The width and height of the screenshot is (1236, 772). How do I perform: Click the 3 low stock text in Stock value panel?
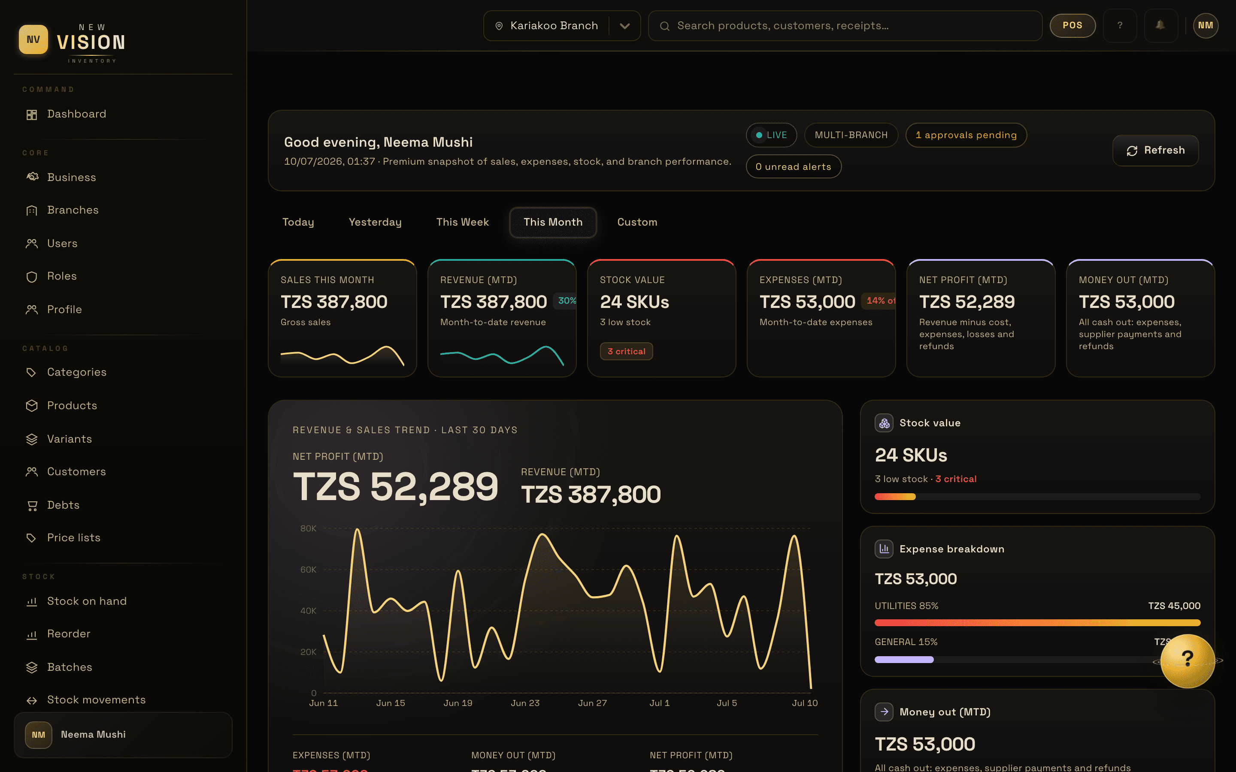[x=901, y=479]
